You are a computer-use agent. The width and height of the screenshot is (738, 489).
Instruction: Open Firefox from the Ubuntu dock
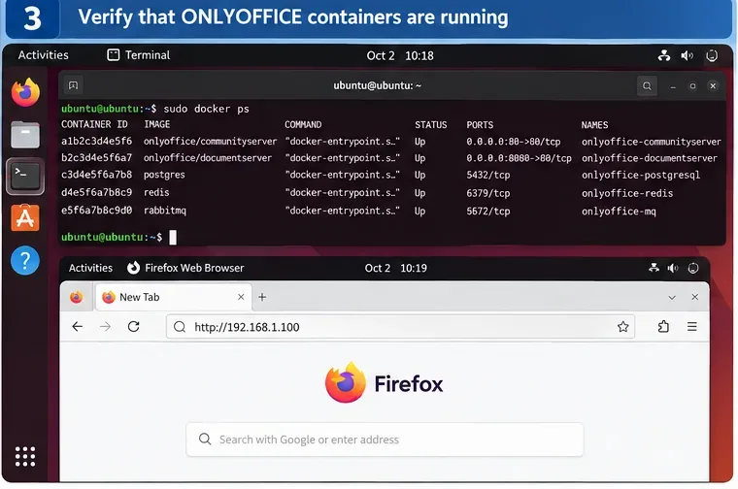click(25, 92)
